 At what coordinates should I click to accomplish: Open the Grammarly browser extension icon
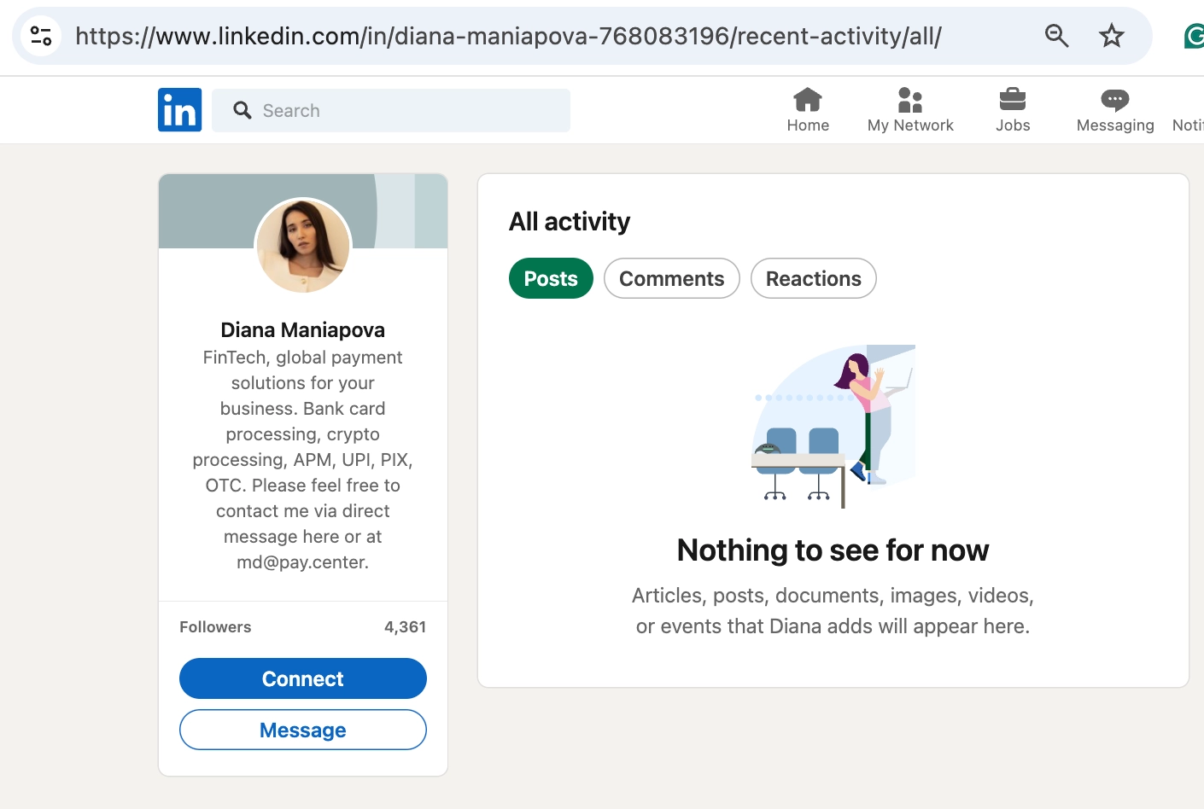(x=1194, y=34)
